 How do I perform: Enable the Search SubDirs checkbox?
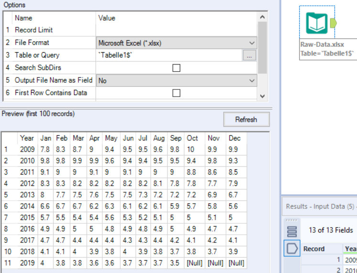tap(176, 68)
